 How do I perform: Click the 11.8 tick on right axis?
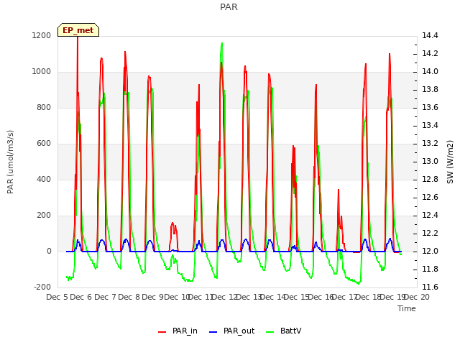click(430, 269)
